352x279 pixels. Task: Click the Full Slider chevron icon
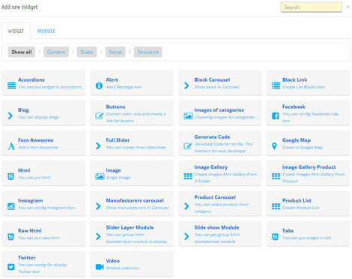98,146
